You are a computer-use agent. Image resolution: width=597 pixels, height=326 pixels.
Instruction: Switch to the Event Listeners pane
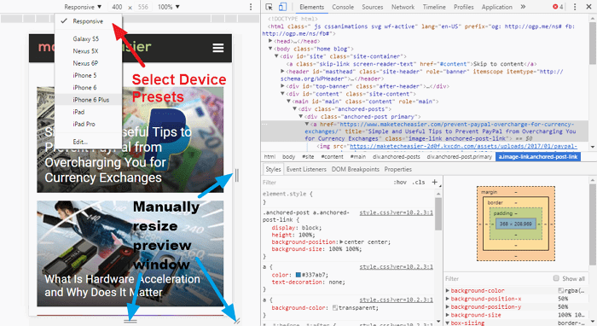[306, 169]
